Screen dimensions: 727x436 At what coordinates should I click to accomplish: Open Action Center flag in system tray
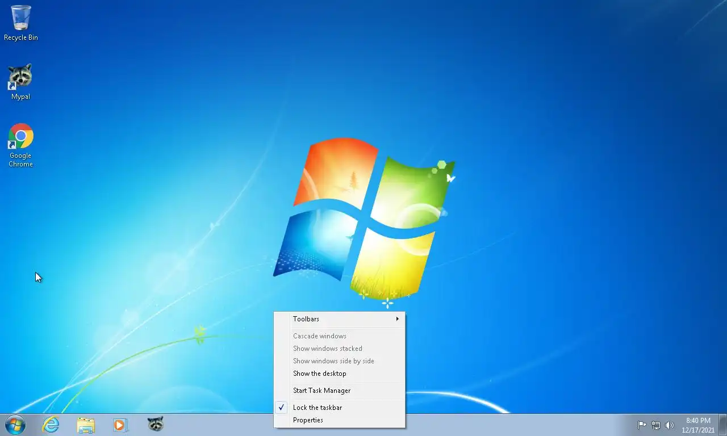click(642, 425)
